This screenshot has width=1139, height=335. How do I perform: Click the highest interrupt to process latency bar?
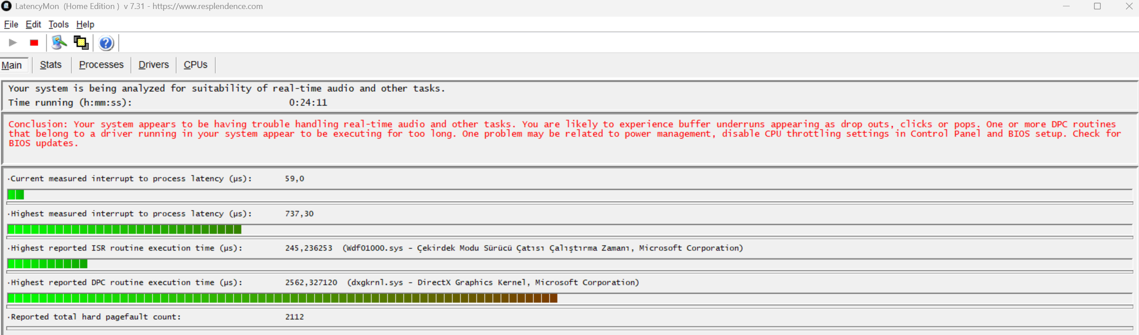124,229
